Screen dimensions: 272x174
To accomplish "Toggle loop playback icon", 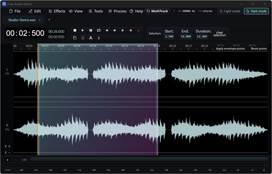I will (99, 31).
